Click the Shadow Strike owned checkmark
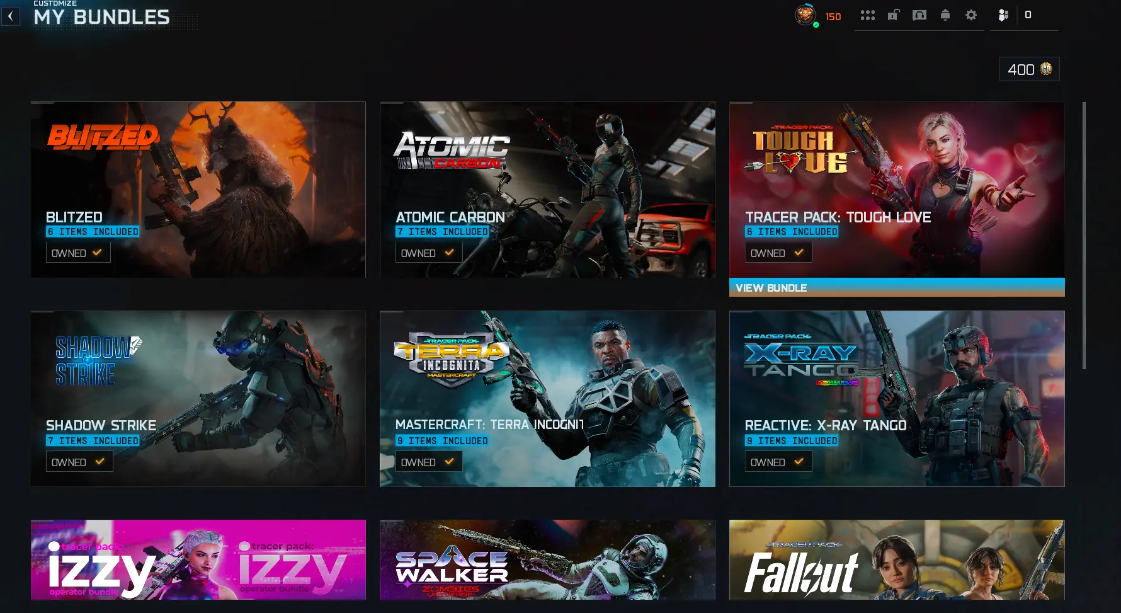 [100, 462]
